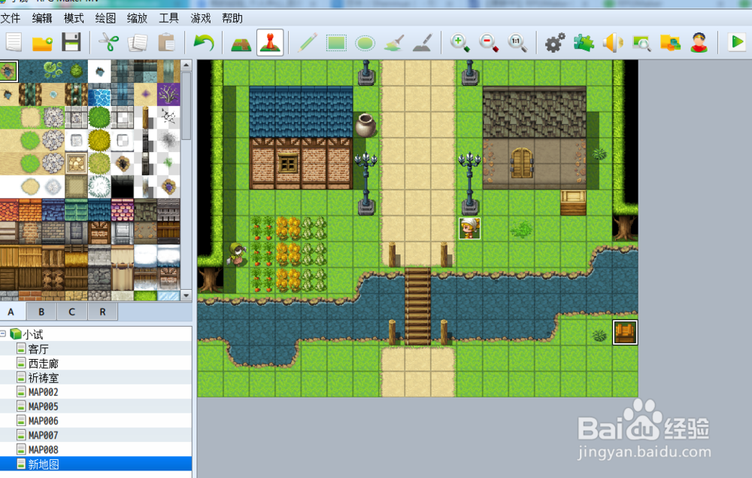Collapse the 小试 project tree
Screen dimensions: 752x478
(x=6, y=334)
